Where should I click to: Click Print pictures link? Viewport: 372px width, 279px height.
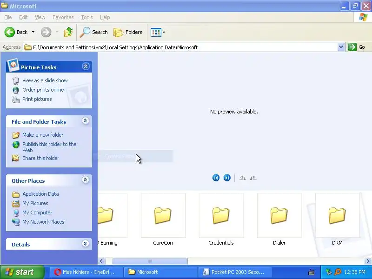37,99
